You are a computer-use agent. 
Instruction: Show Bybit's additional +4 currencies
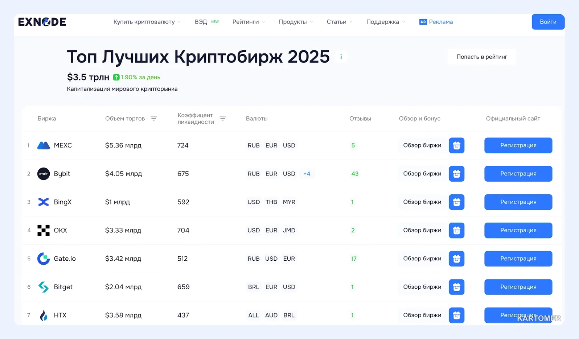(307, 174)
